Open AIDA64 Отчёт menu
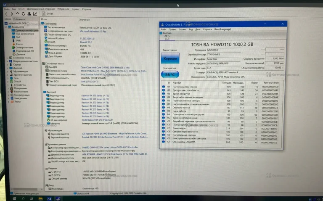Viewport: 323px width, 201px height. click(21, 9)
